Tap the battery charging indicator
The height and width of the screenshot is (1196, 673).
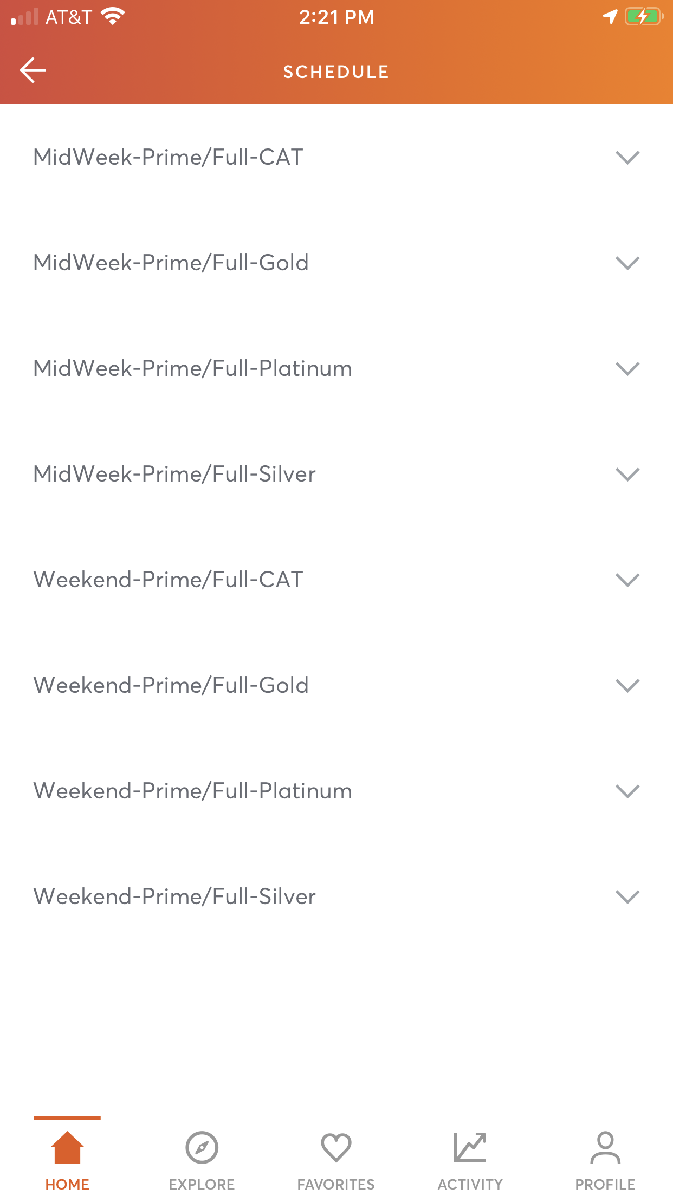[644, 17]
